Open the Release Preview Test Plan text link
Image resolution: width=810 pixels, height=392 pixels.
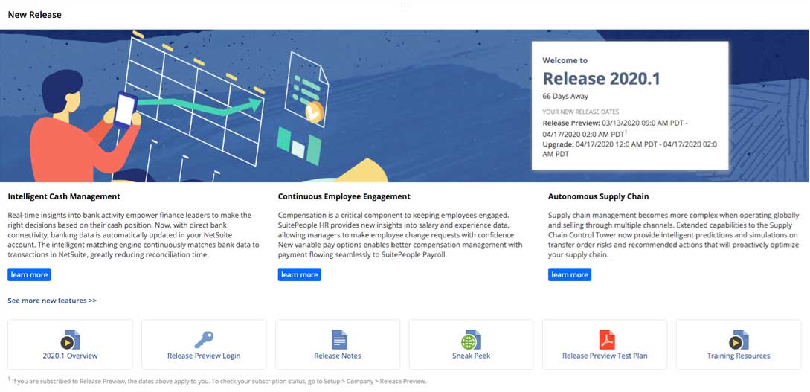(605, 356)
